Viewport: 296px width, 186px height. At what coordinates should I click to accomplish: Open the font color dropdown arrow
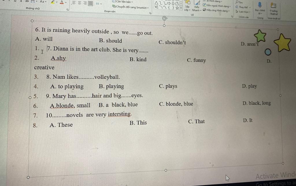pyautogui.click(x=66, y=2)
